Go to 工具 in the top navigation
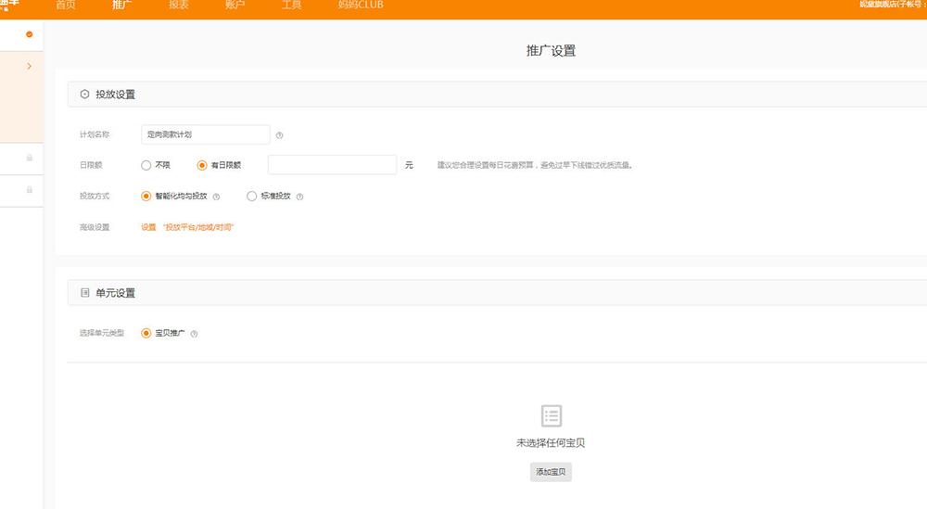This screenshot has height=509, width=927. pyautogui.click(x=291, y=6)
